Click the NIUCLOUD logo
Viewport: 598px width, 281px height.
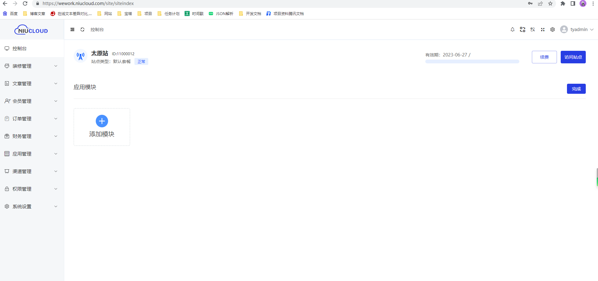(31, 30)
